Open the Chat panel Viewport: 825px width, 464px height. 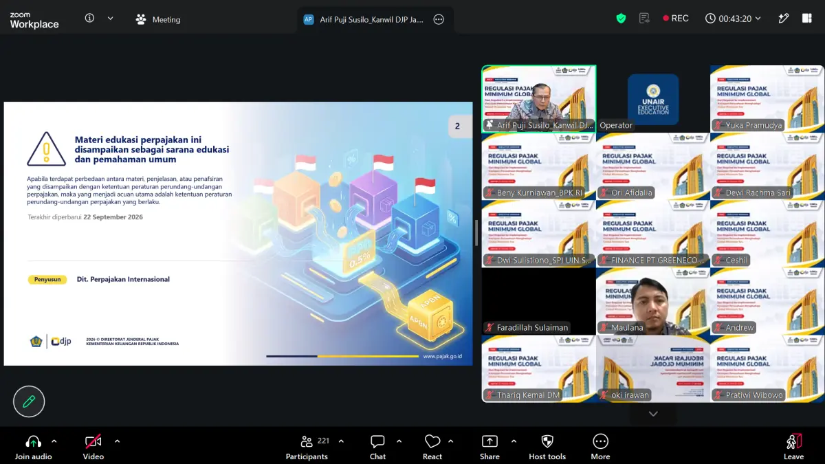point(377,447)
